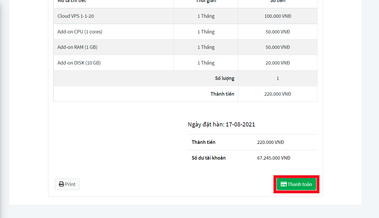Click the credit card icon on Thanh toán
This screenshot has width=379, height=218.
284,184
